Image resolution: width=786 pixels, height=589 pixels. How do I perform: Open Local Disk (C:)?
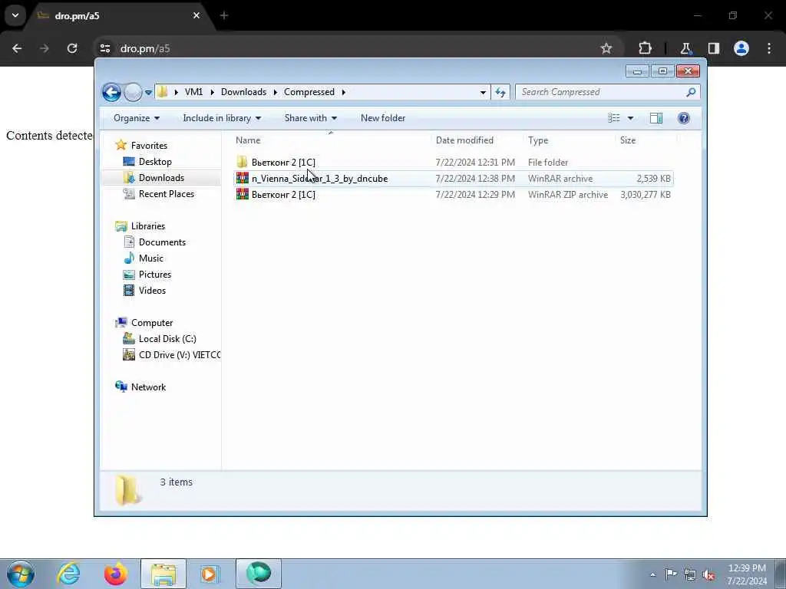[x=167, y=338]
